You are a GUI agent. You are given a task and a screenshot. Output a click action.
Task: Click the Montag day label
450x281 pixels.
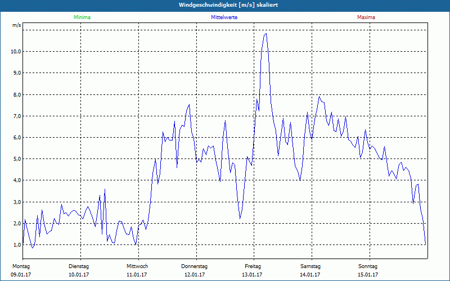pos(21,266)
